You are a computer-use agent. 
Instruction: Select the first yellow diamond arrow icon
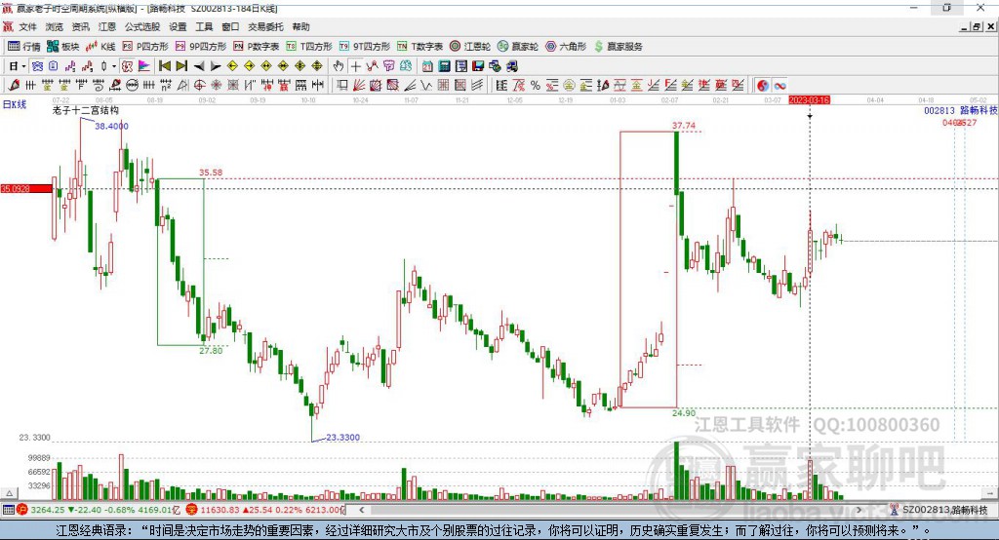tap(232, 66)
